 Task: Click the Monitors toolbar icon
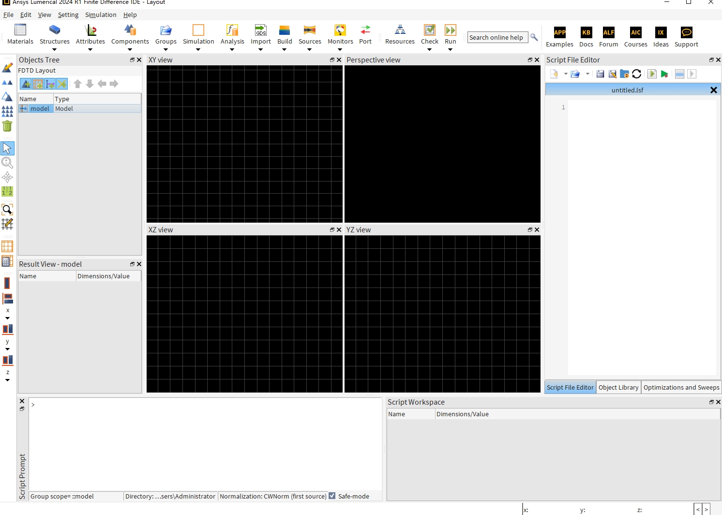(x=340, y=30)
